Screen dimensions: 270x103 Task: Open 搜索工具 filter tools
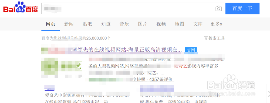214,38
